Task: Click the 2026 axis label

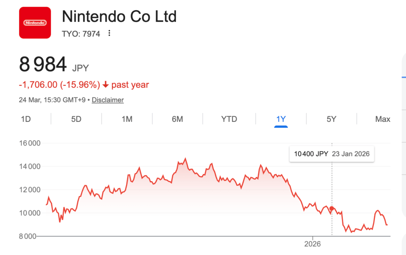Action: tap(312, 244)
